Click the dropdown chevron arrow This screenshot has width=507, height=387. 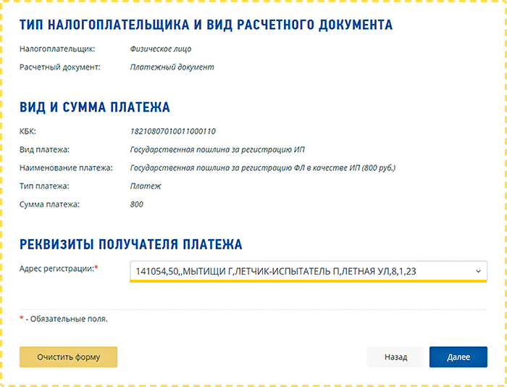pyautogui.click(x=478, y=272)
